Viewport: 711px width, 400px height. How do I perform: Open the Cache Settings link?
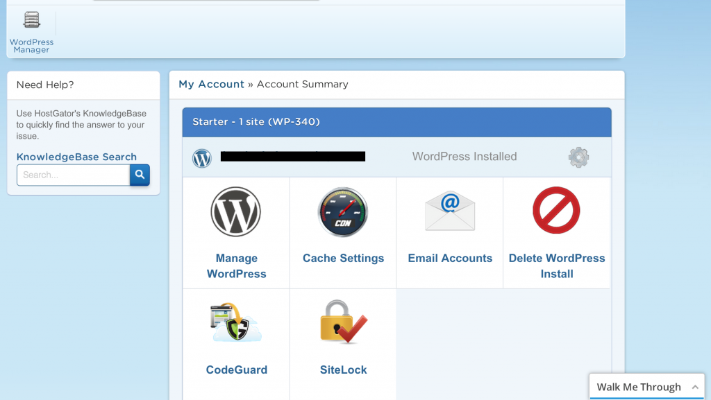(x=343, y=258)
